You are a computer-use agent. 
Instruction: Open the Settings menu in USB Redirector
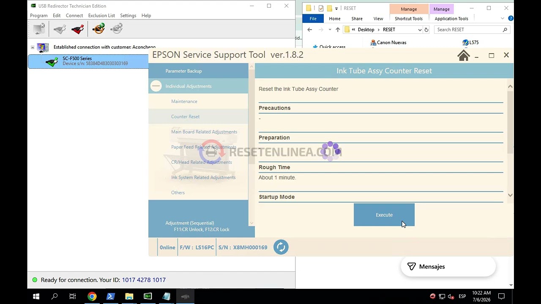tap(128, 16)
